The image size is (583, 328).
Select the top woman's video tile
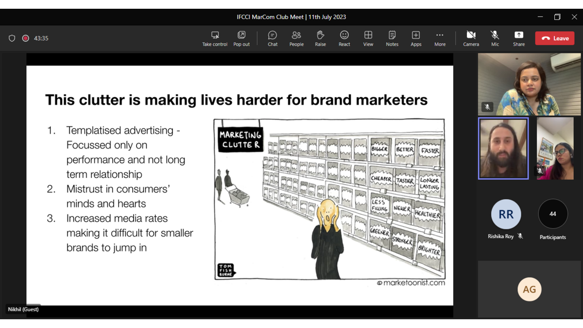coord(529,85)
